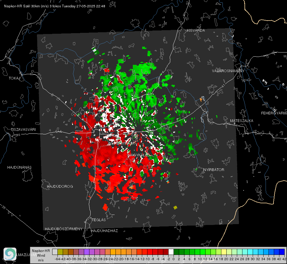Viewport: 287px width, 264px height.
Task: Click the Napkor-HR Wind m/s legend title
Action: click(x=41, y=255)
